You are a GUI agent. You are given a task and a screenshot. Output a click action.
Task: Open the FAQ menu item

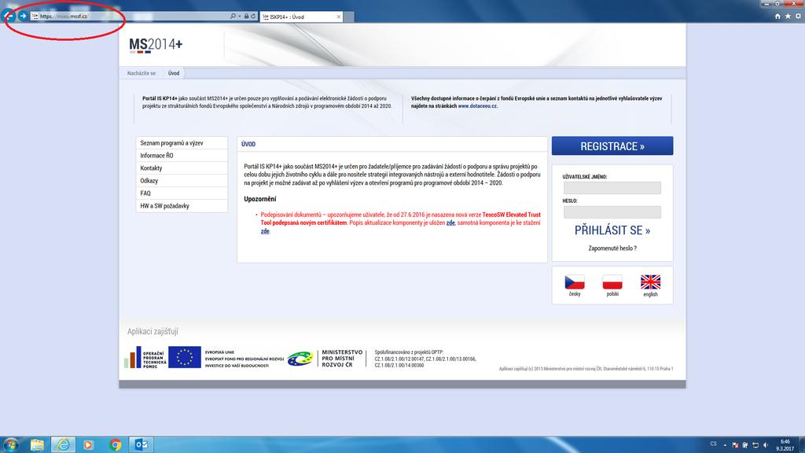point(182,193)
